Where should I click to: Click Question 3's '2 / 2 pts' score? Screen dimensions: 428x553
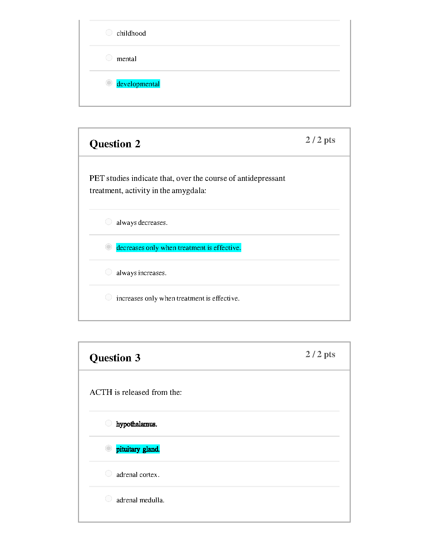click(x=320, y=354)
